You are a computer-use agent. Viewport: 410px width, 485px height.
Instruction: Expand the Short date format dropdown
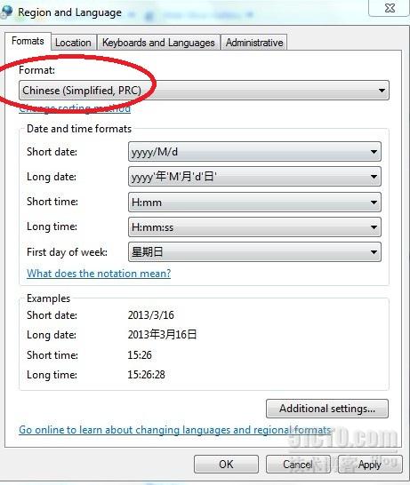tap(254, 152)
